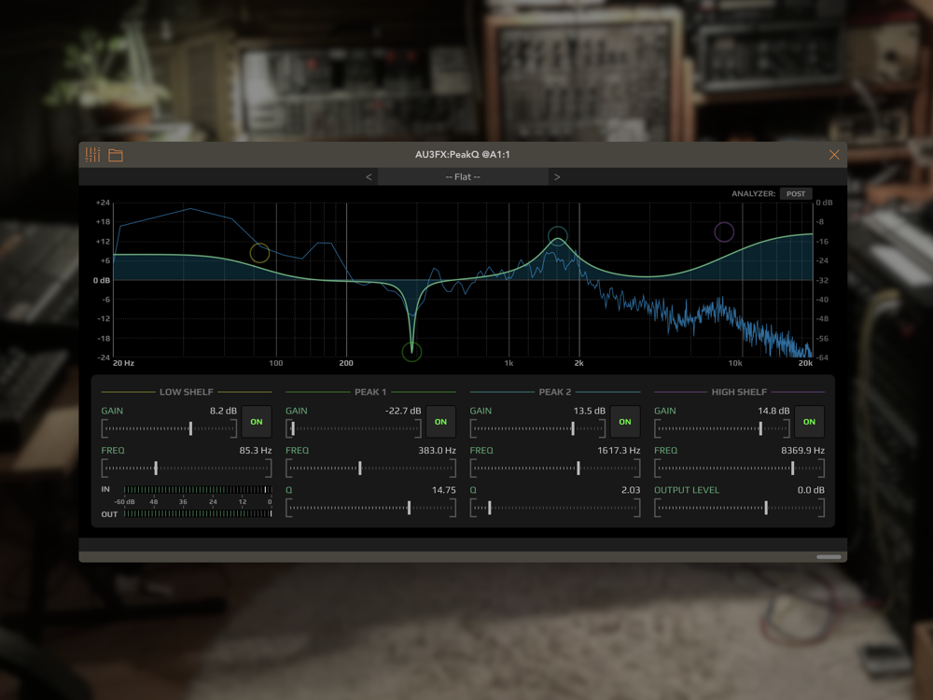The height and width of the screenshot is (700, 933).
Task: Open the mixer sliders icon in title bar
Action: point(92,155)
